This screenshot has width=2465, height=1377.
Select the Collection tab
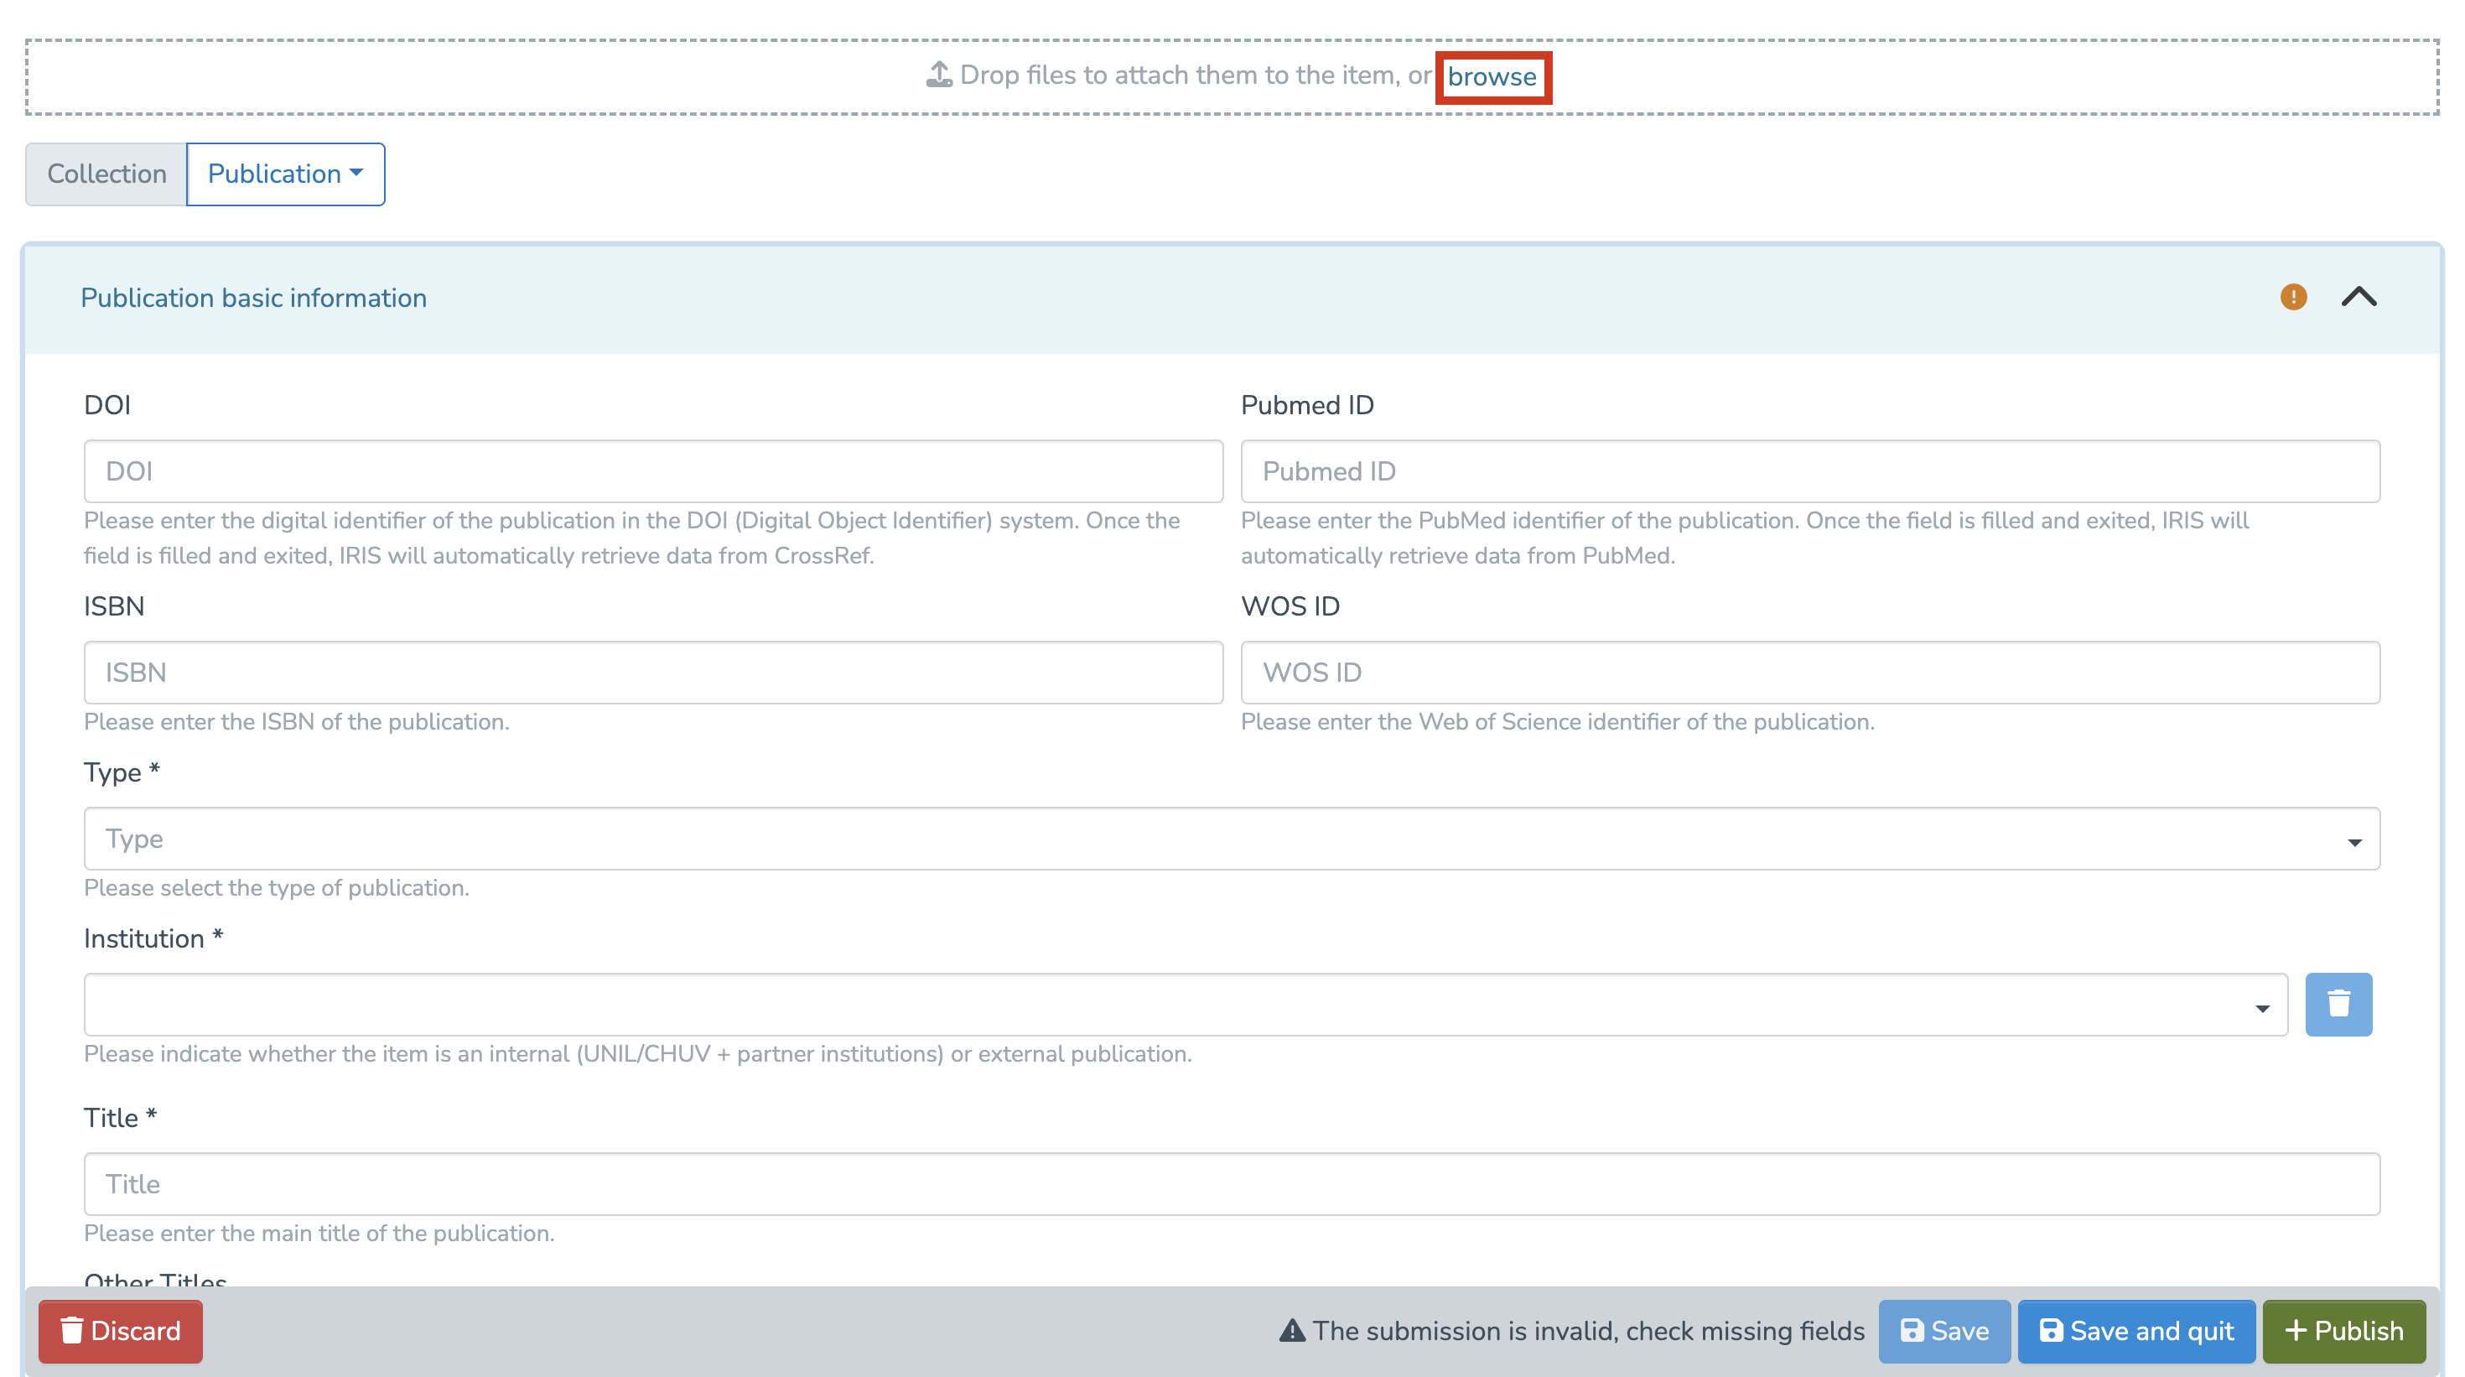click(106, 174)
